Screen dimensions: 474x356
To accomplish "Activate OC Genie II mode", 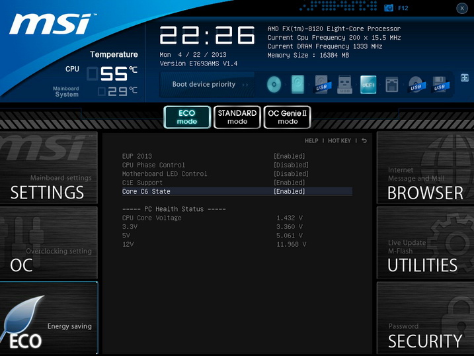I will (x=287, y=117).
